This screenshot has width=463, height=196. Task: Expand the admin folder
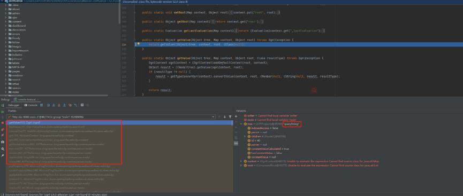tap(6, 13)
